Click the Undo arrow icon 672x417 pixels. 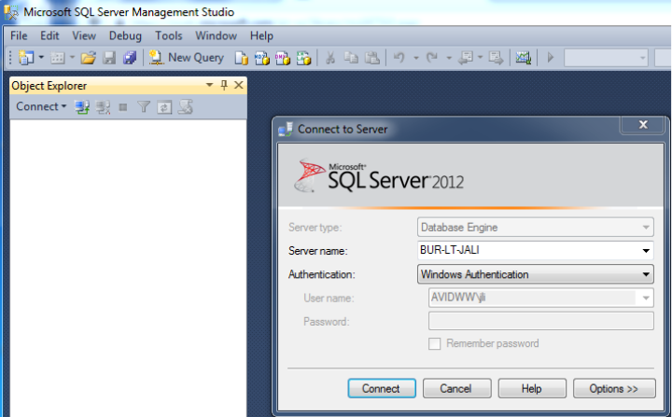pyautogui.click(x=399, y=58)
